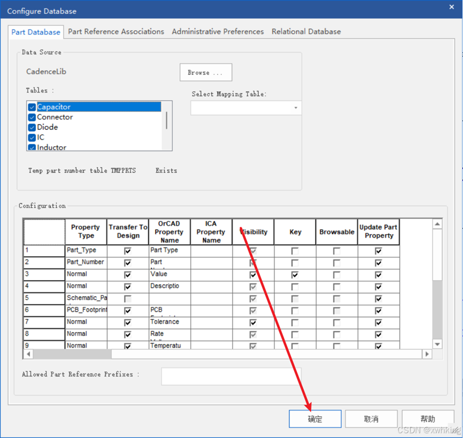Close the Configure Database dialog
The image size is (463, 438).
point(451,7)
